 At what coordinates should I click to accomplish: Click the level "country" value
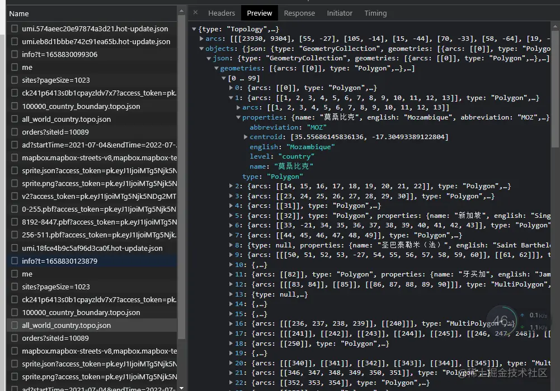pyautogui.click(x=296, y=156)
